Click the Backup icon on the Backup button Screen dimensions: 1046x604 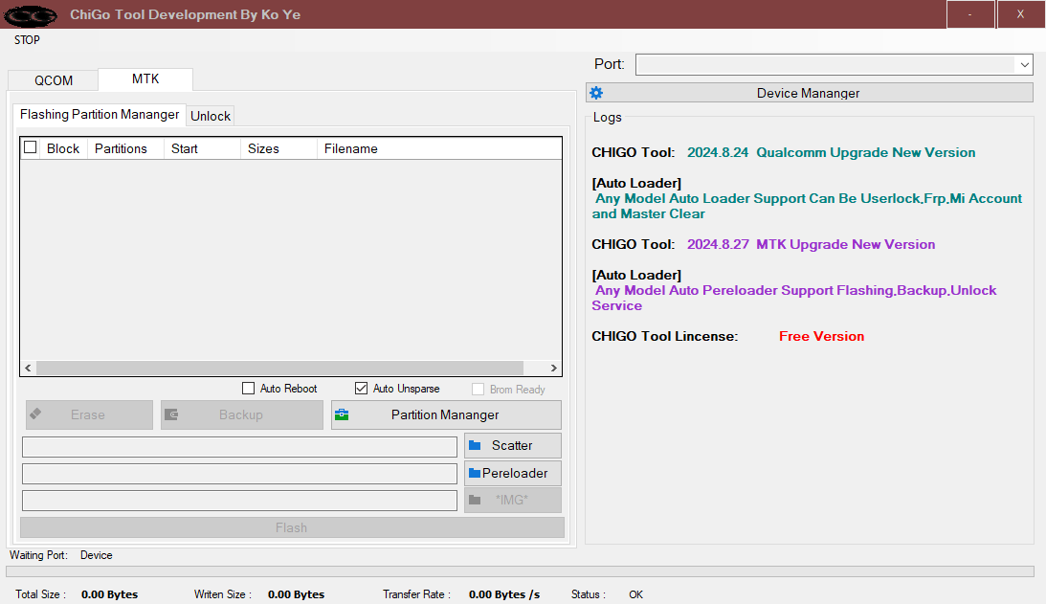pos(174,414)
